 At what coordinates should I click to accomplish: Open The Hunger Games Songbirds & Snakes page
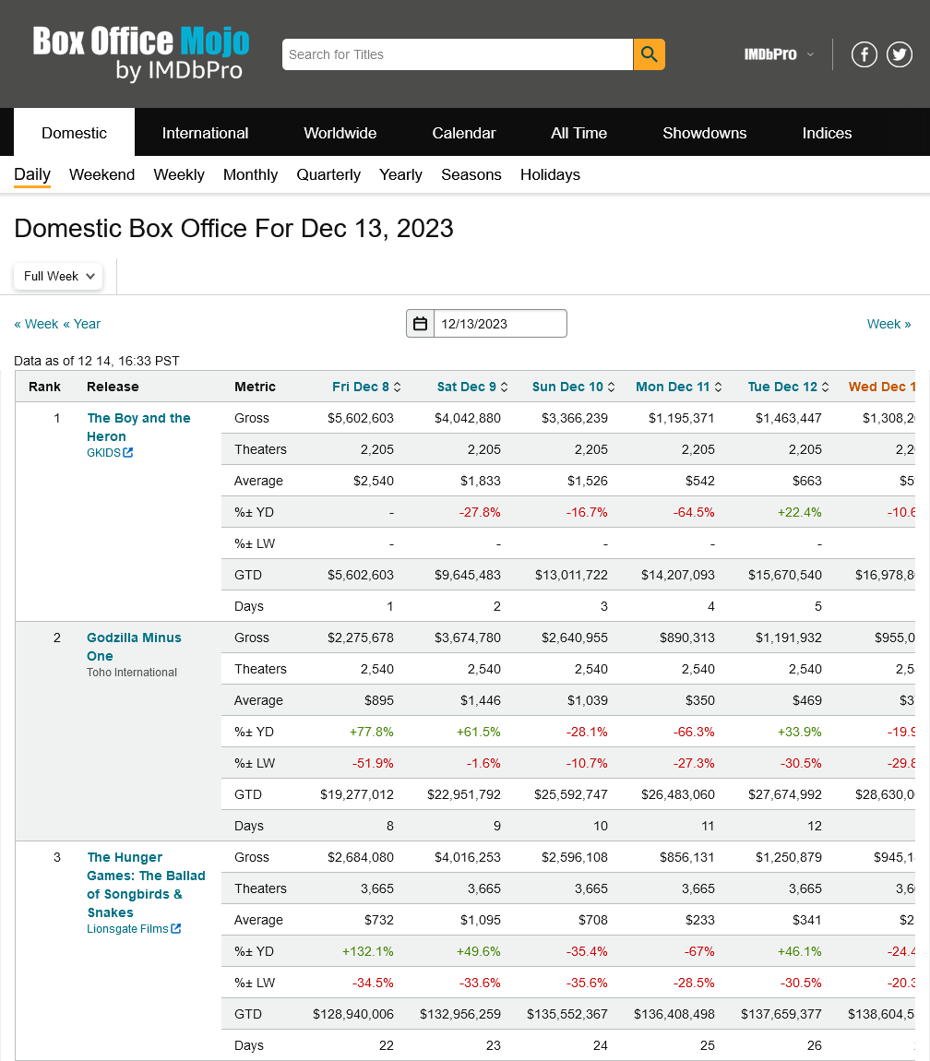pos(146,885)
